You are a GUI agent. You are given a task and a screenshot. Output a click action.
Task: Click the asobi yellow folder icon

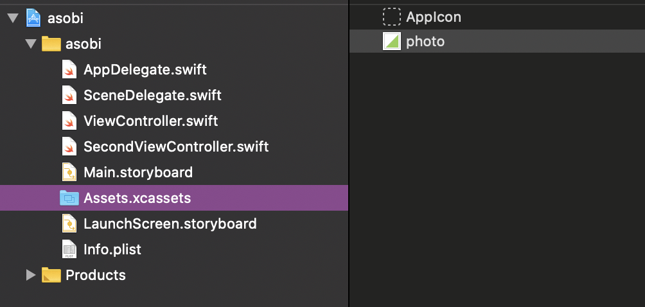(x=51, y=44)
